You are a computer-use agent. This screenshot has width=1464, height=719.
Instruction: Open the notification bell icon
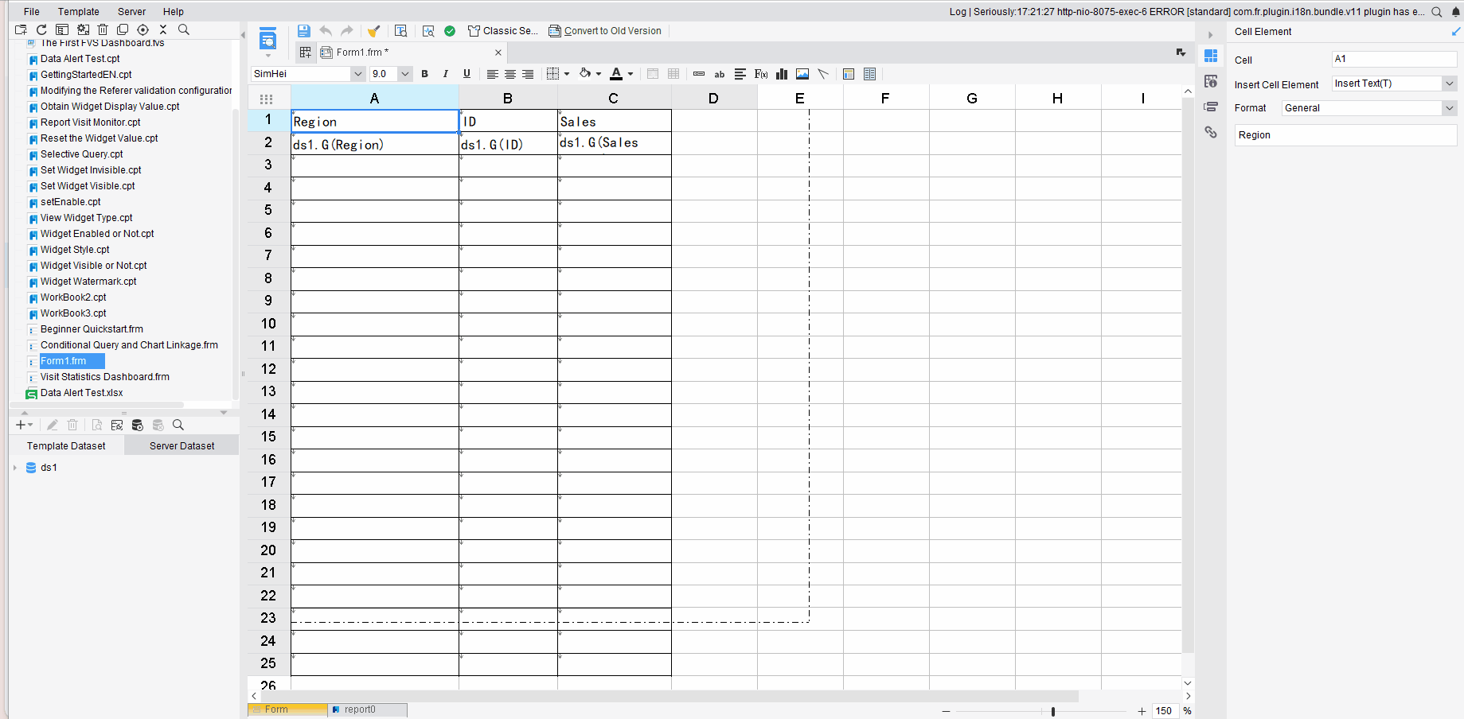1456,12
